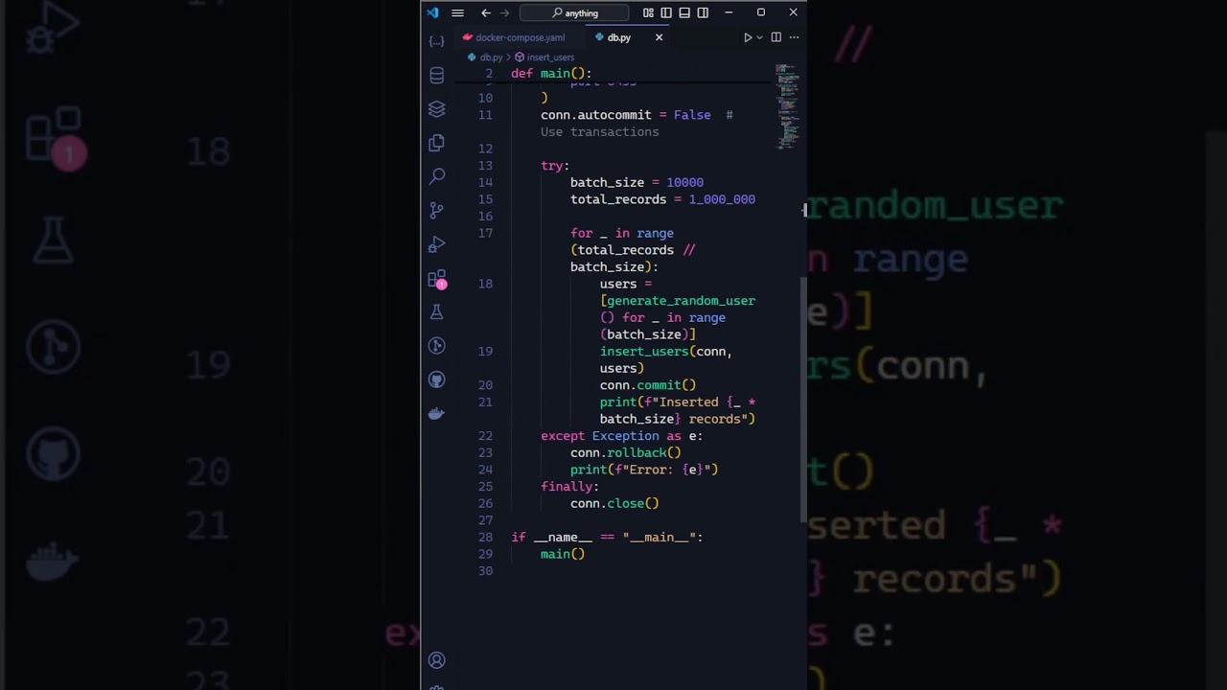Viewport: 1227px width, 690px height.
Task: Click the 'main()' call on line 29
Action: (x=563, y=554)
